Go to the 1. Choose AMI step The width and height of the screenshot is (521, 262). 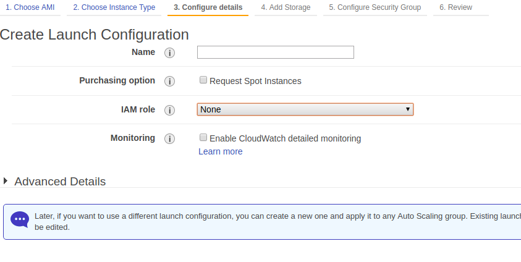31,7
